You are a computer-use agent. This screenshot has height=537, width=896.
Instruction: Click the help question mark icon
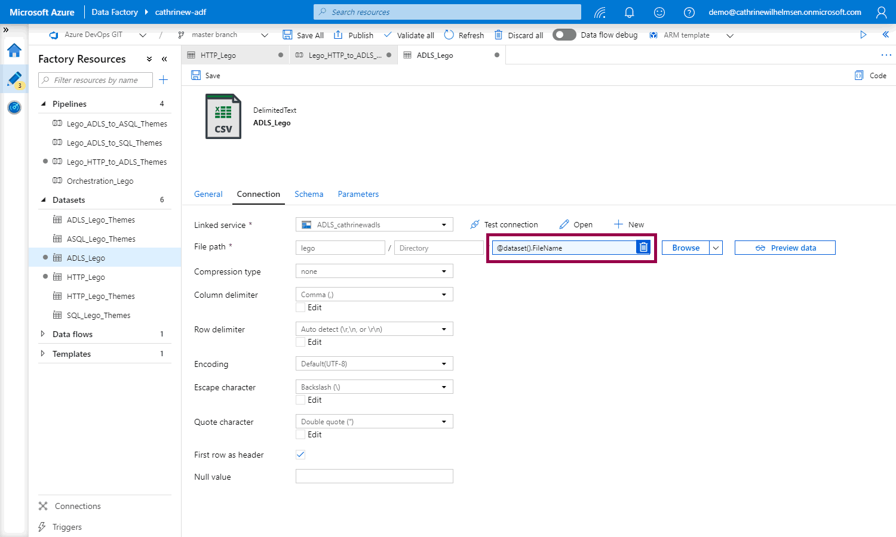pos(689,12)
